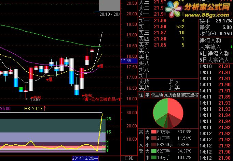The height and width of the screenshot is (161, 233).
Task: Click the maroon swatch beside 98259手
Action: coord(154,145)
